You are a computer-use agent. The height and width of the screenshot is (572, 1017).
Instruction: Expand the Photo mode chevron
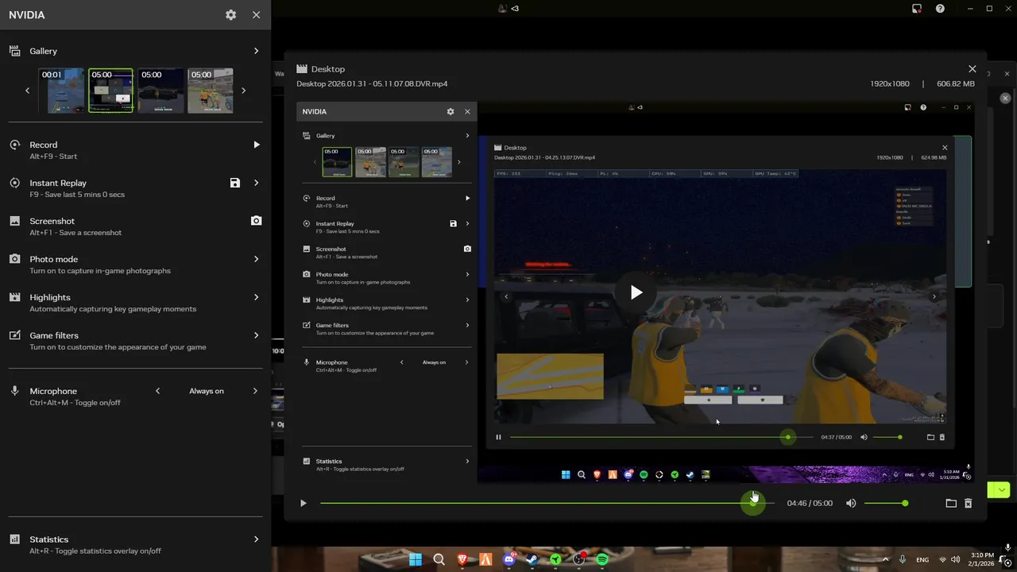point(256,259)
